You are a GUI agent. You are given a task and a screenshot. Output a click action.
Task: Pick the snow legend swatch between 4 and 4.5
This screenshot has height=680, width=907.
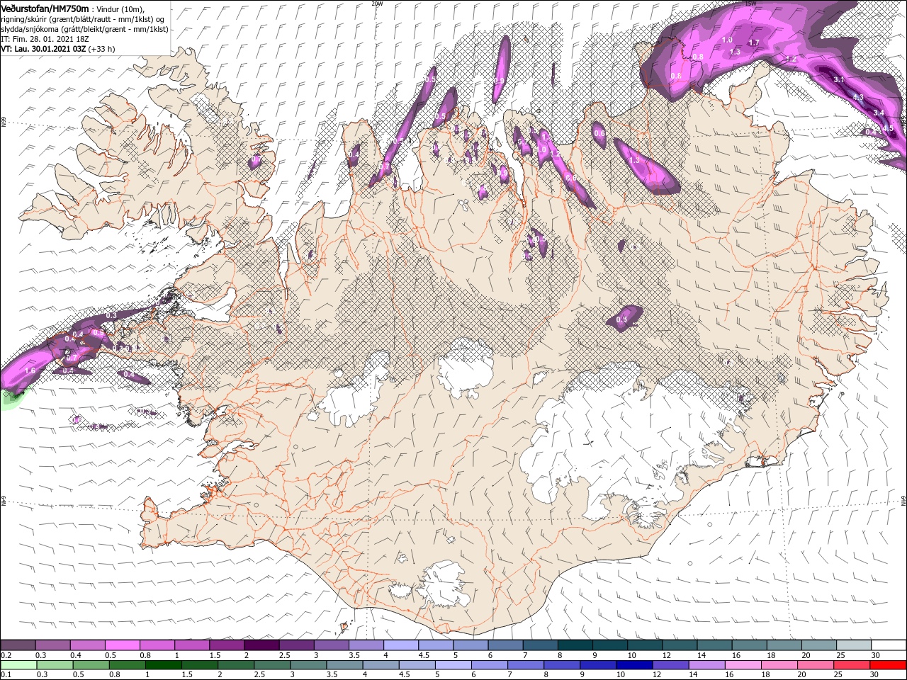401,645
